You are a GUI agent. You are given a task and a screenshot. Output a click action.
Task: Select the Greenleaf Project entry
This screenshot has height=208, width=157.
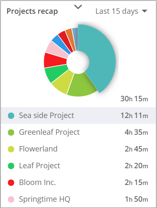[79, 132]
